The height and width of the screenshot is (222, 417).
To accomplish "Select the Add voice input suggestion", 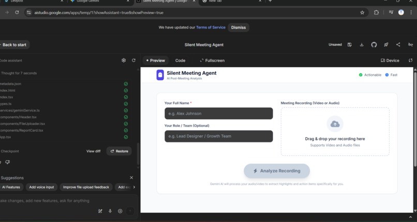I will click(41, 187).
